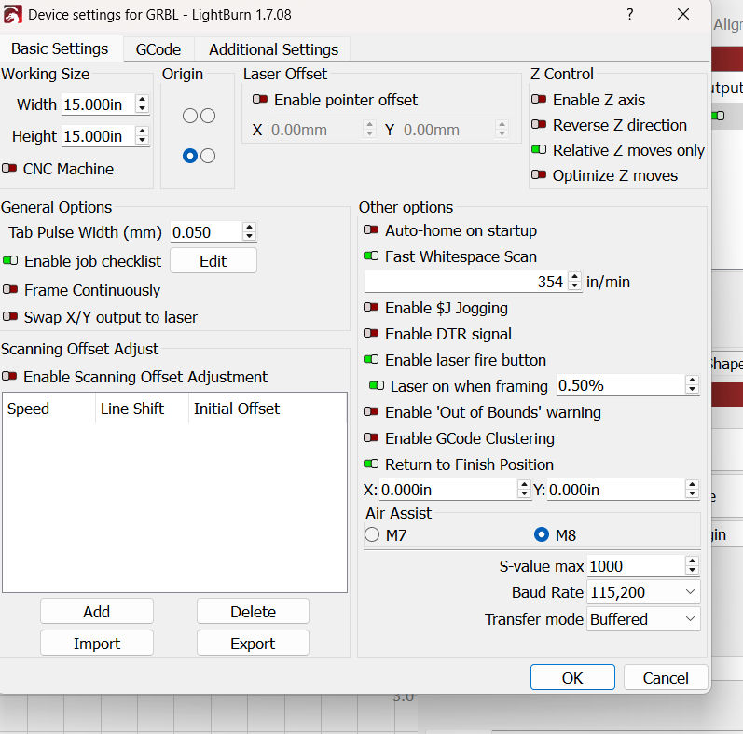Open the Additional Settings tab
The width and height of the screenshot is (743, 734).
pos(273,49)
